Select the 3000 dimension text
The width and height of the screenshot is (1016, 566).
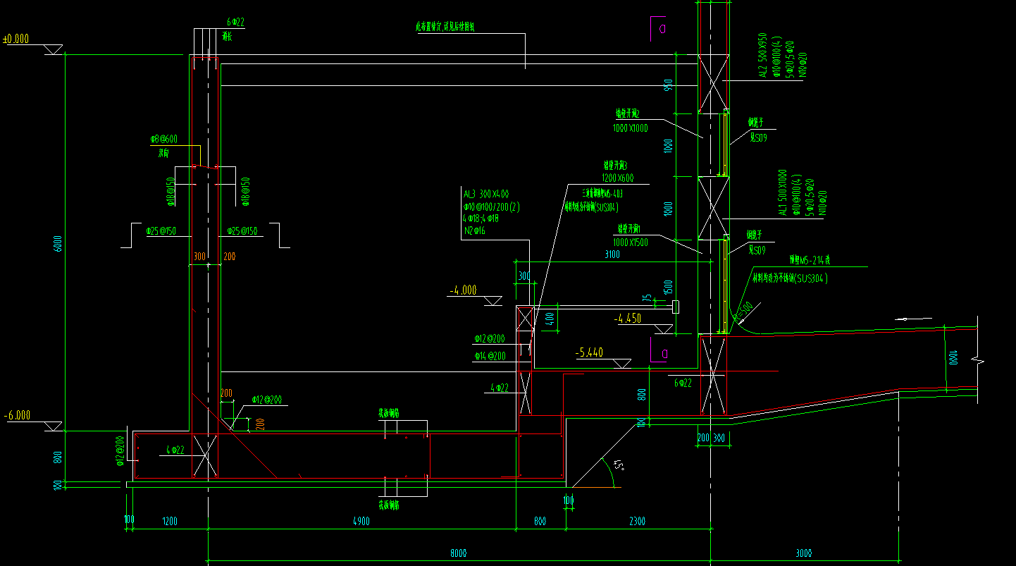(x=804, y=553)
